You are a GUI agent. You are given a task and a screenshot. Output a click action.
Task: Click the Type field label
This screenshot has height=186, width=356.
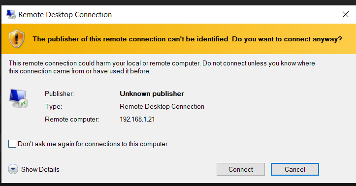53,107
